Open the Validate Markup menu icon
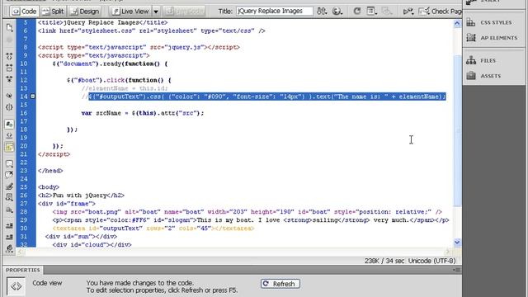The width and height of the screenshot is (528, 297). pyautogui.click(x=408, y=12)
